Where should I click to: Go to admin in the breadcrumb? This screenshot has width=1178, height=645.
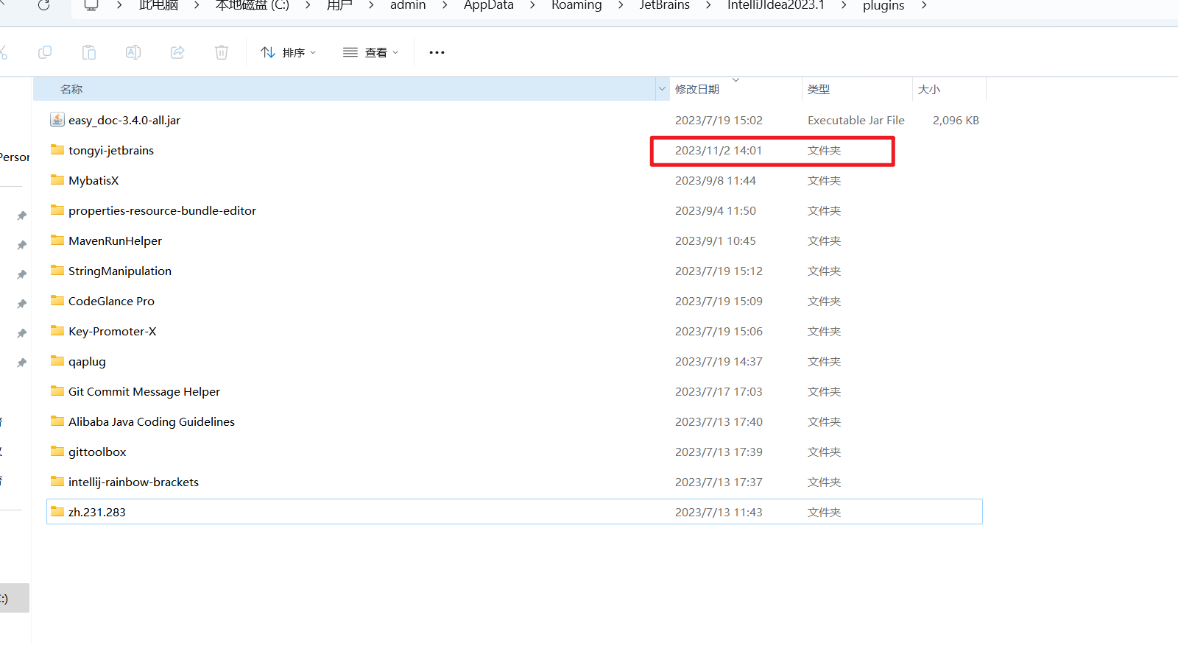point(408,5)
